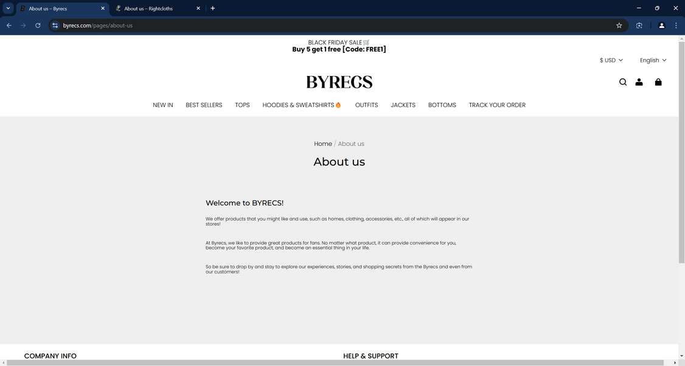Click the forward navigation arrow
Viewport: 685px width, 366px height.
[x=24, y=26]
